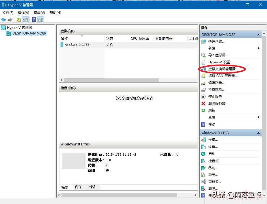Open the 操作(A) menu
Image resolution: width=267 pixels, height=204 pixels.
click(x=24, y=12)
